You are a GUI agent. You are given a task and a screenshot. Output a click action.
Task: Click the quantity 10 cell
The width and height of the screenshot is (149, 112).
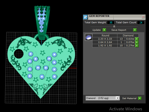click(x=121, y=46)
